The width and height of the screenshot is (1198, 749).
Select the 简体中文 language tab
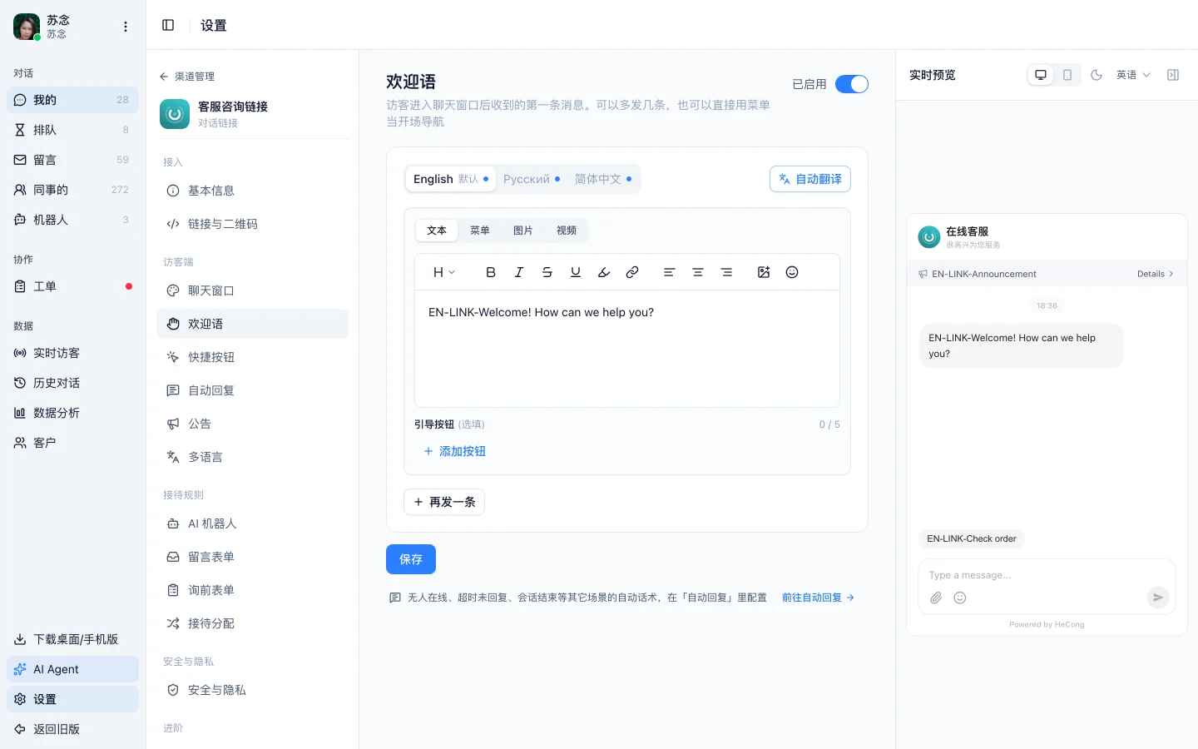point(603,179)
